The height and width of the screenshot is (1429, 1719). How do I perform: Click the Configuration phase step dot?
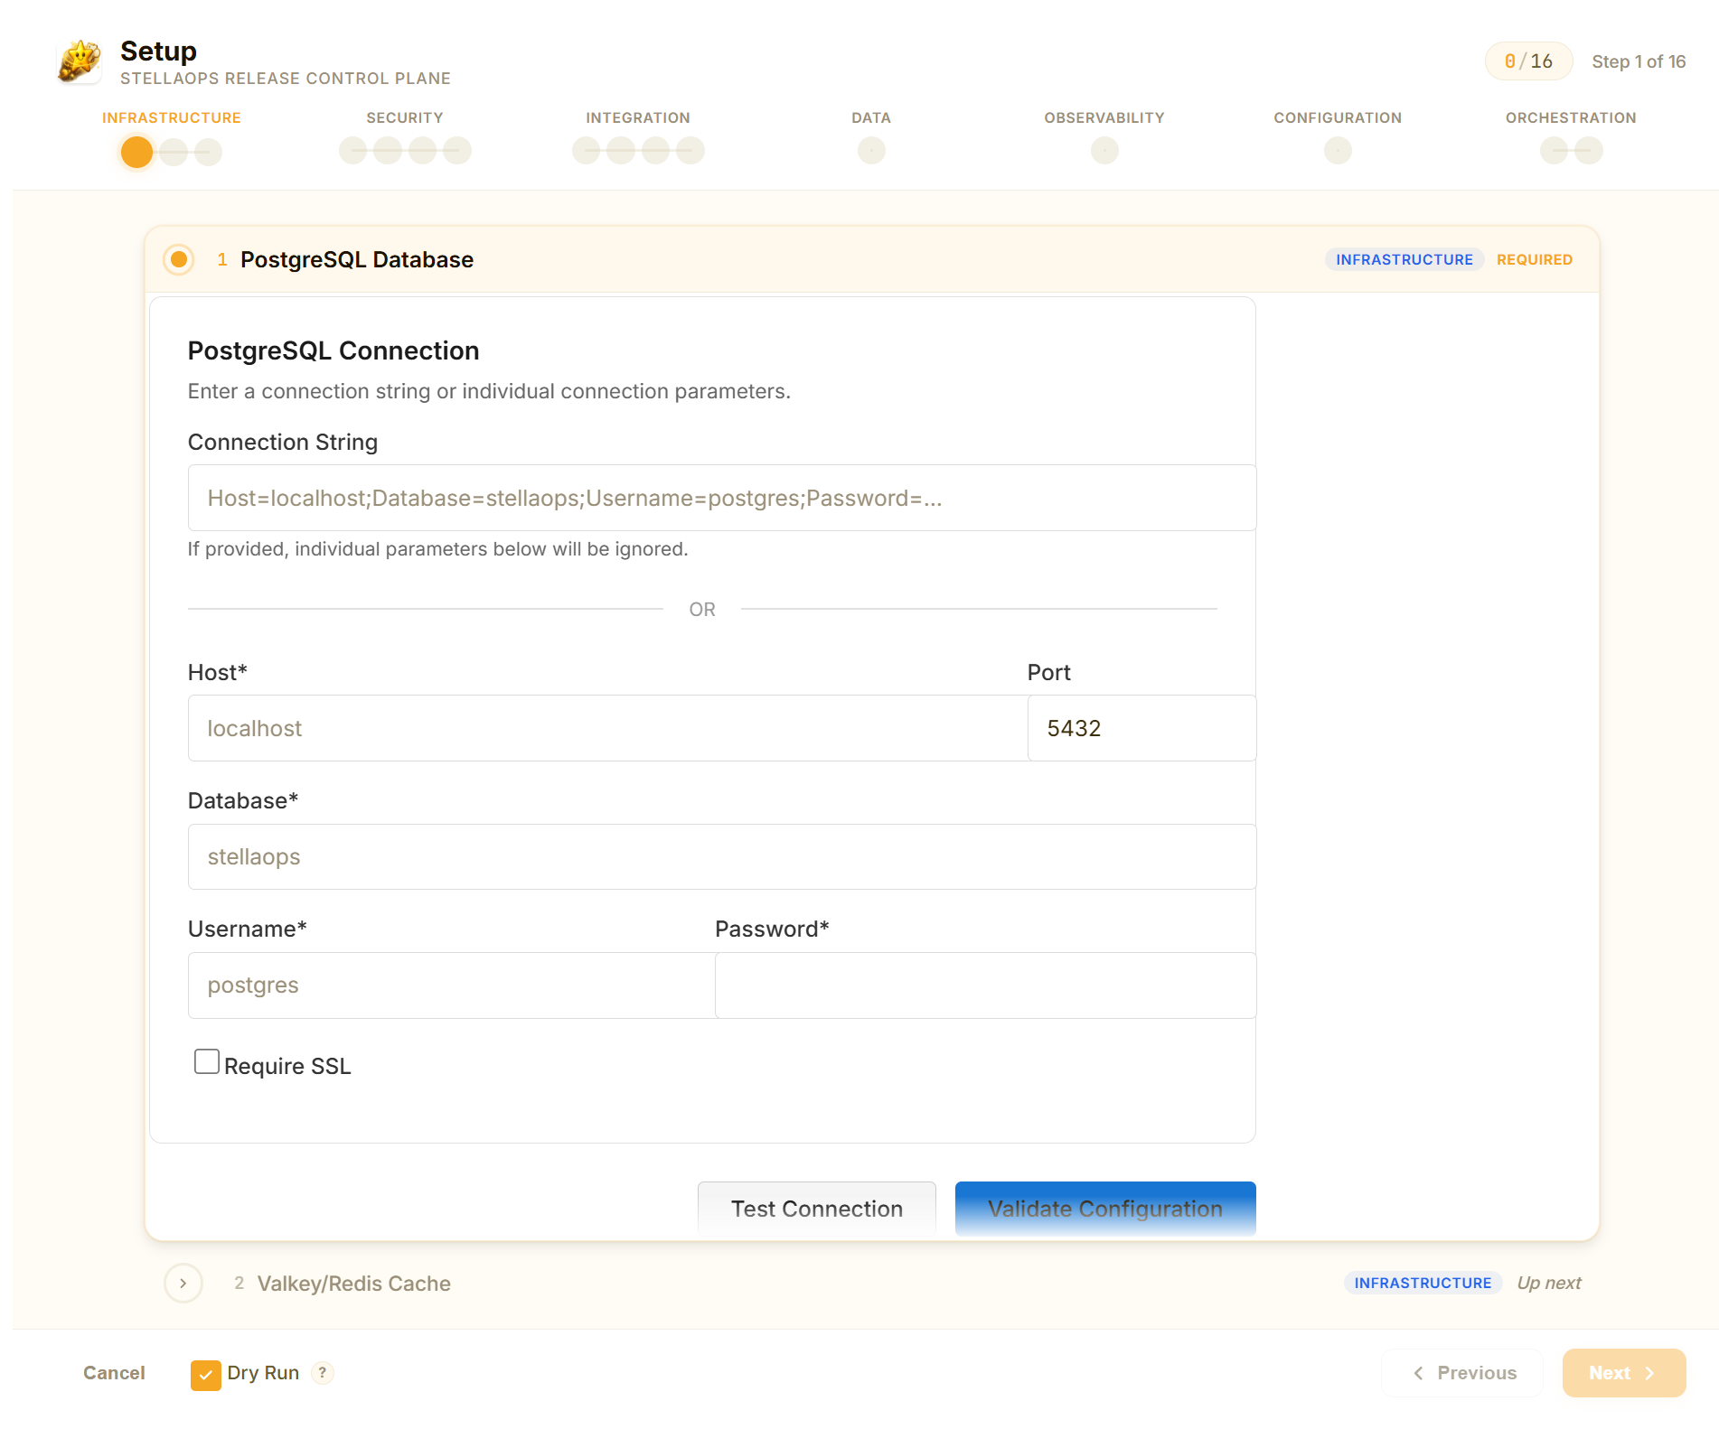1337,151
